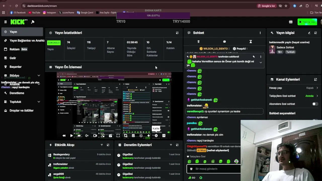Image resolution: width=322 pixels, height=181 pixels.
Task: Play the stream preview
Action: (71, 135)
